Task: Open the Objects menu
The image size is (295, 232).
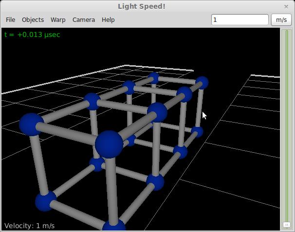Action: [33, 20]
